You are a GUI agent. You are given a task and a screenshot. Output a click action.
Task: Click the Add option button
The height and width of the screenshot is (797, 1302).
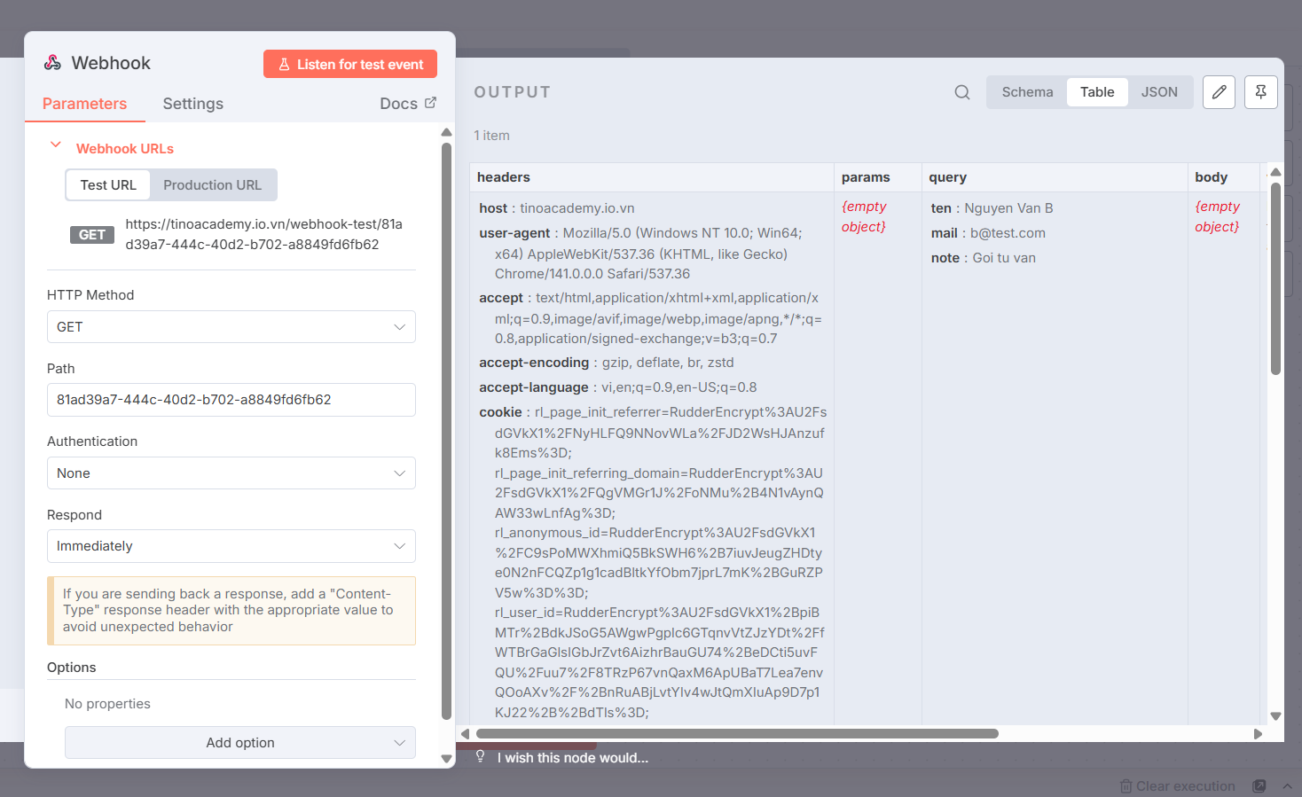click(x=239, y=743)
